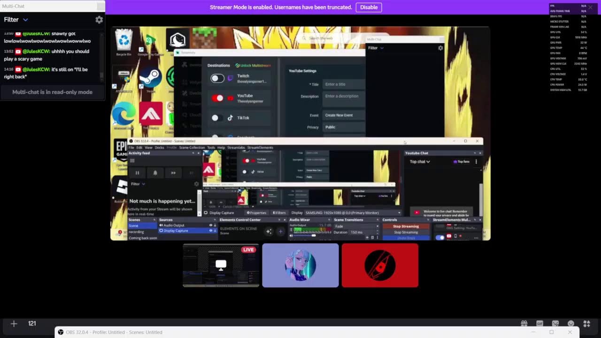The image size is (601, 338).
Task: Open the OBS Docks menu
Action: (159, 147)
